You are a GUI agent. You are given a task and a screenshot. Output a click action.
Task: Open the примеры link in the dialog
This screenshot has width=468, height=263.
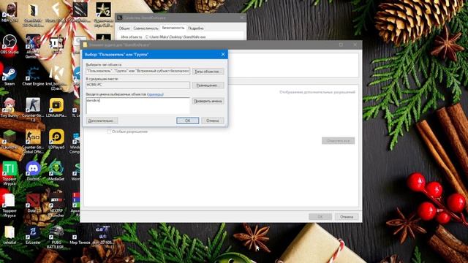pyautogui.click(x=155, y=94)
